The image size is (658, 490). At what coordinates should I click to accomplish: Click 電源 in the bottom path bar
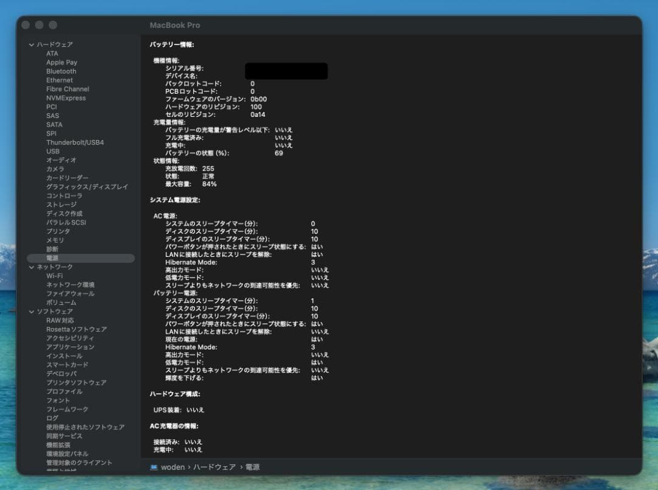[x=252, y=467]
